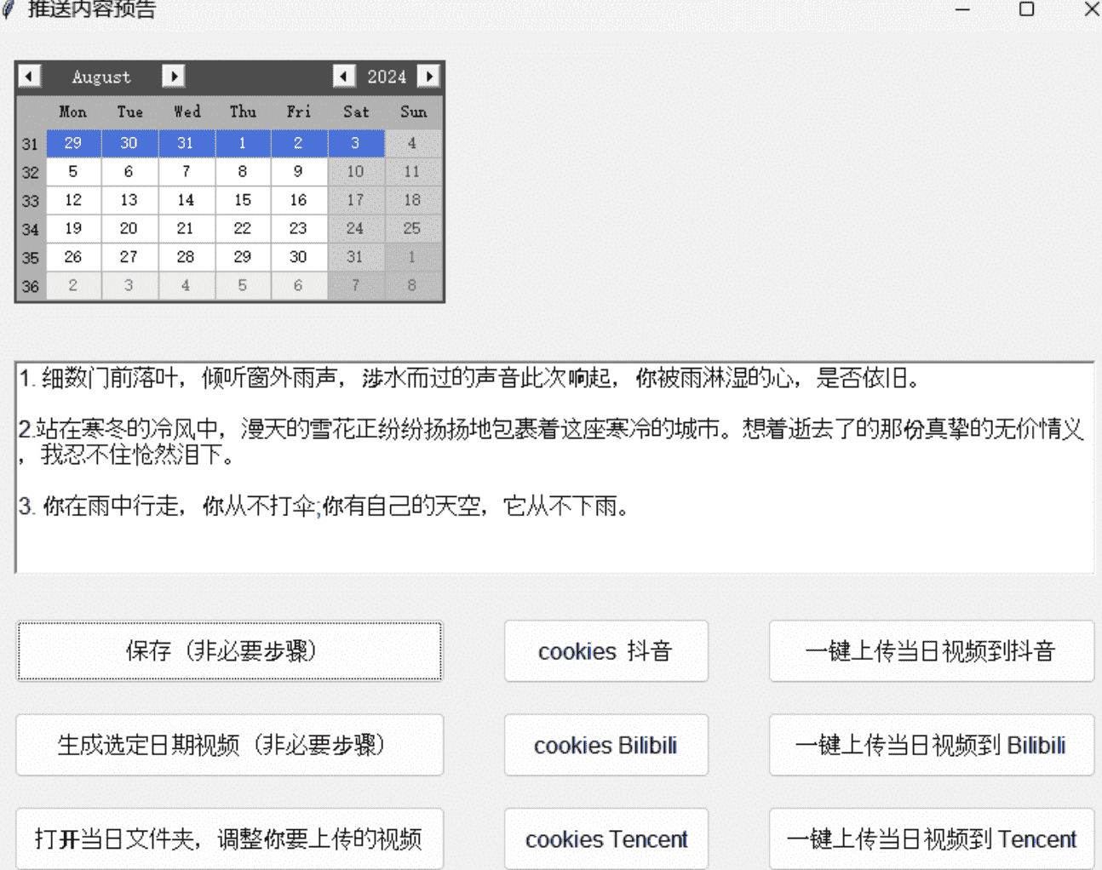Image resolution: width=1102 pixels, height=870 pixels.
Task: Click the cookies Tencent button
Action: click(x=606, y=839)
